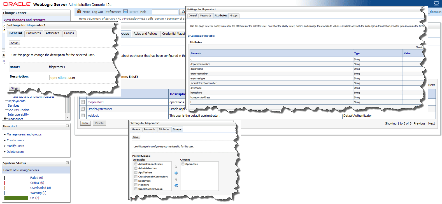This screenshot has width=442, height=204.
Task: Switch to the Roles and Policies tab
Action: [x=145, y=34]
